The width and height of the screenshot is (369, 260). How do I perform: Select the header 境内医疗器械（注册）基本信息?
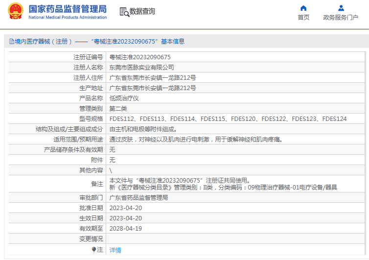(97, 42)
